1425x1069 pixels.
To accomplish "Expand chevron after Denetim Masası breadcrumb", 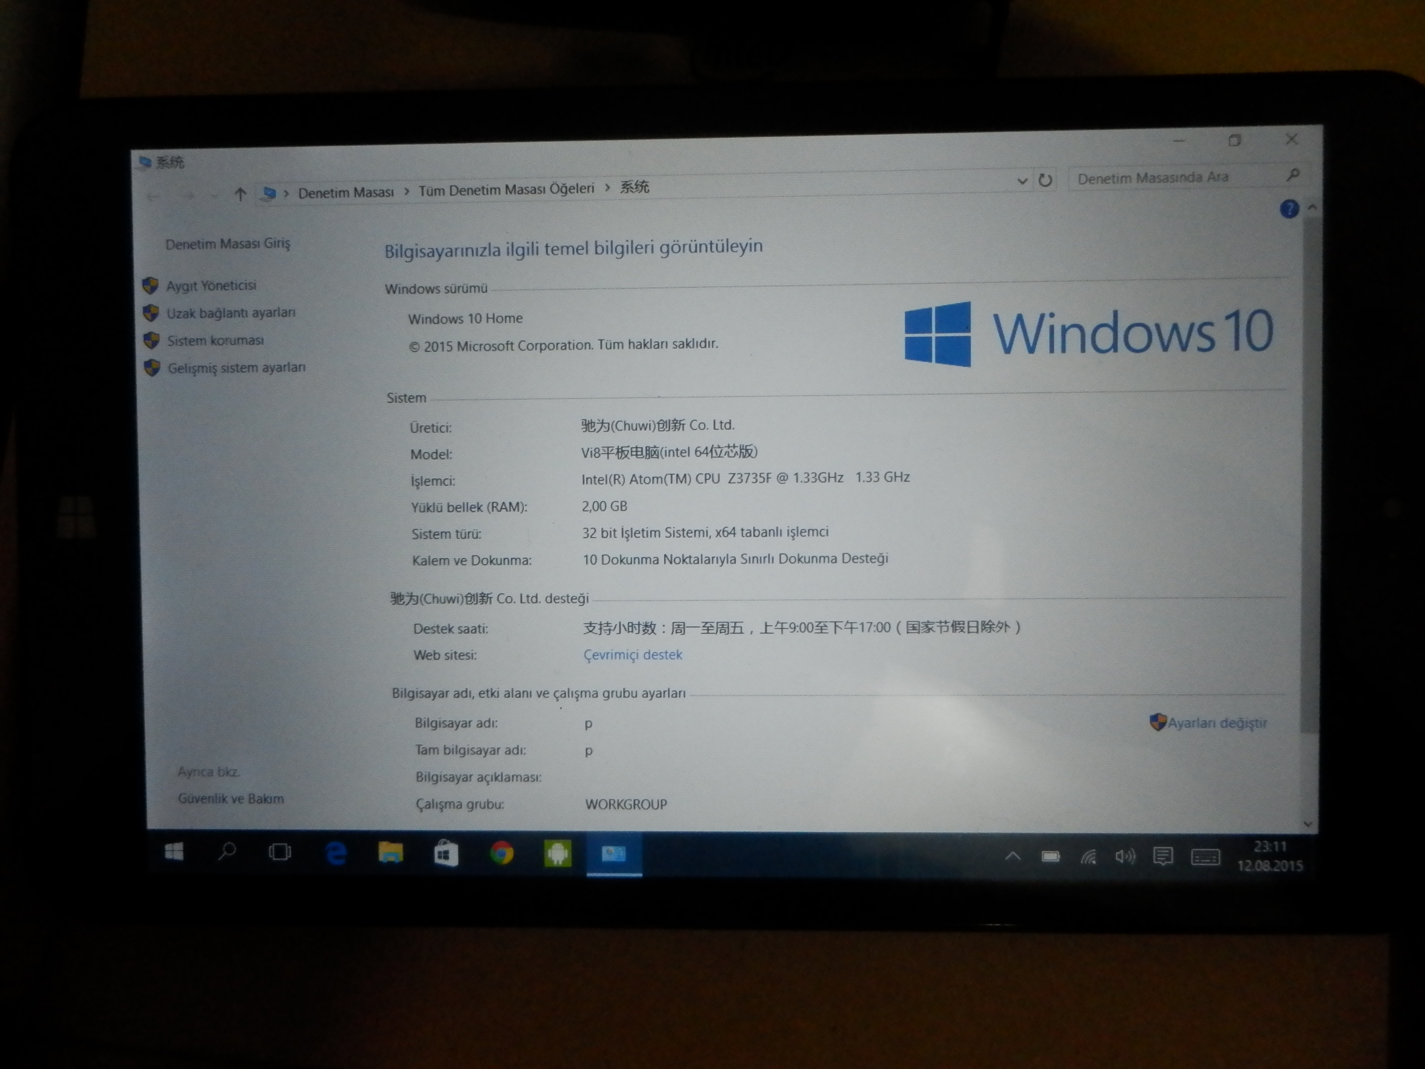I will pos(406,192).
